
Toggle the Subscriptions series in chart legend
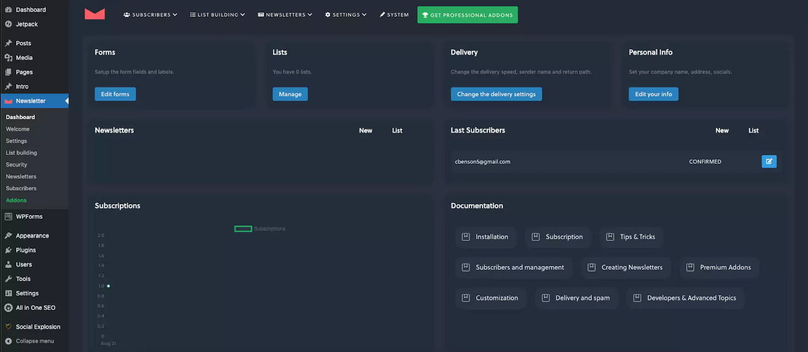260,229
